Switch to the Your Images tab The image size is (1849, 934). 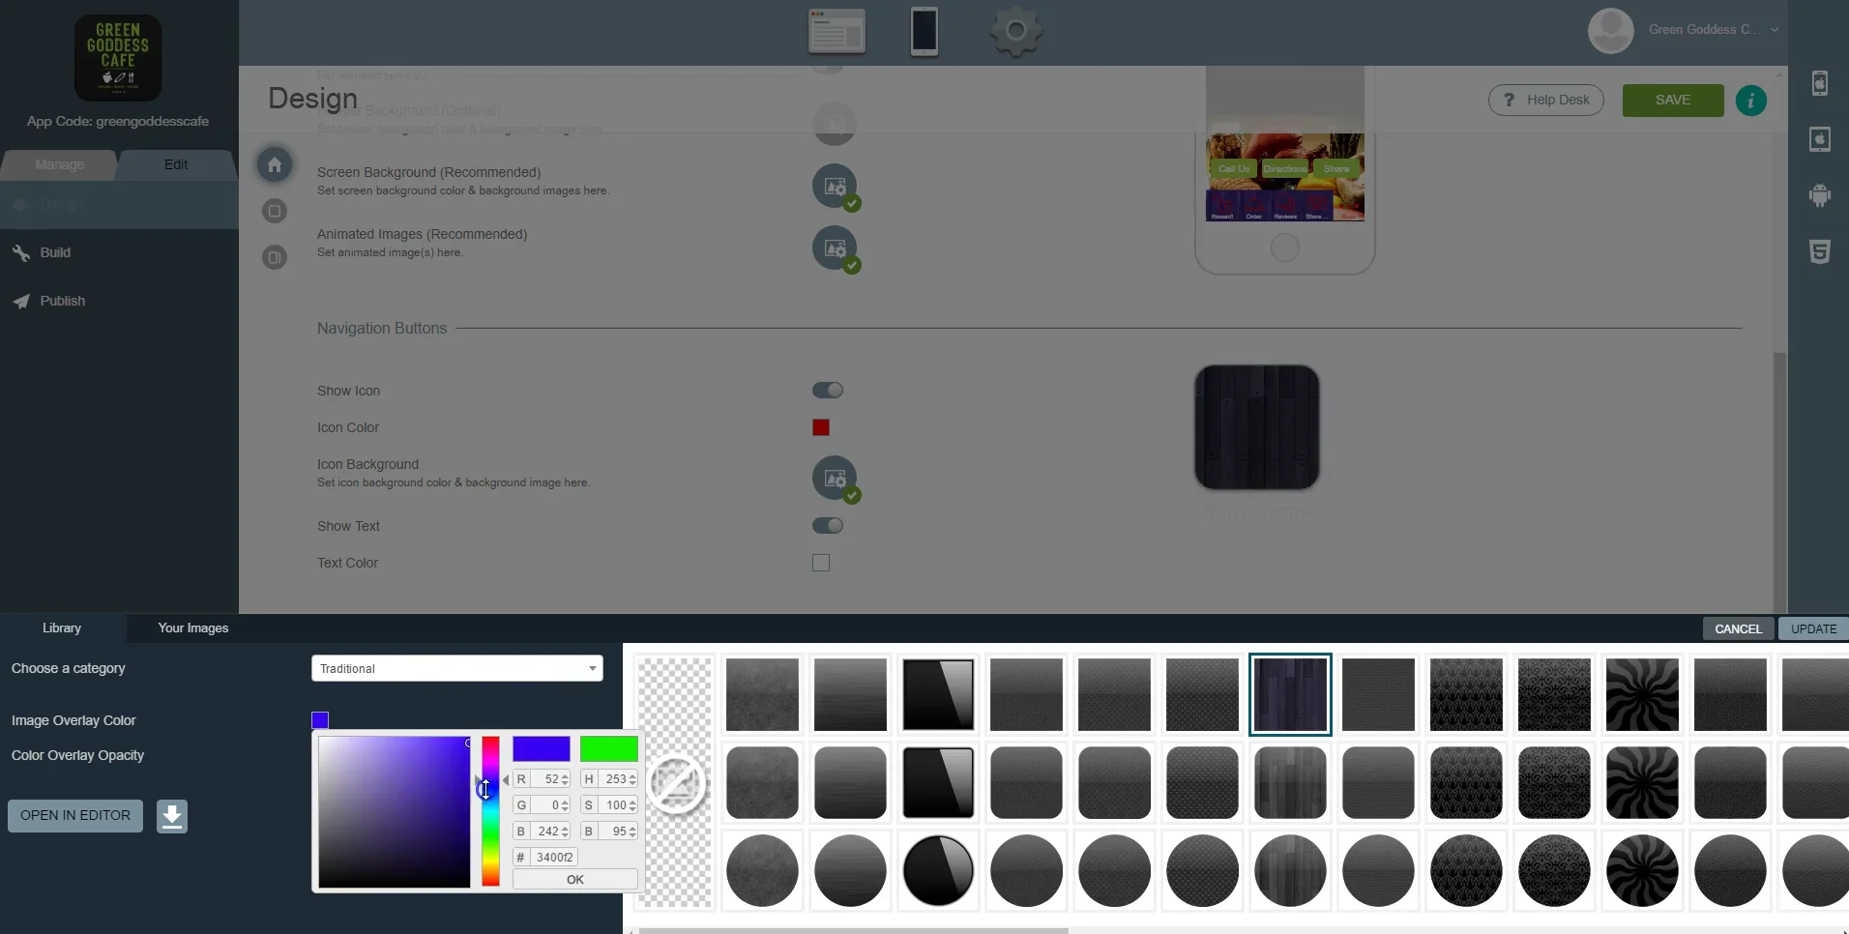coord(192,628)
